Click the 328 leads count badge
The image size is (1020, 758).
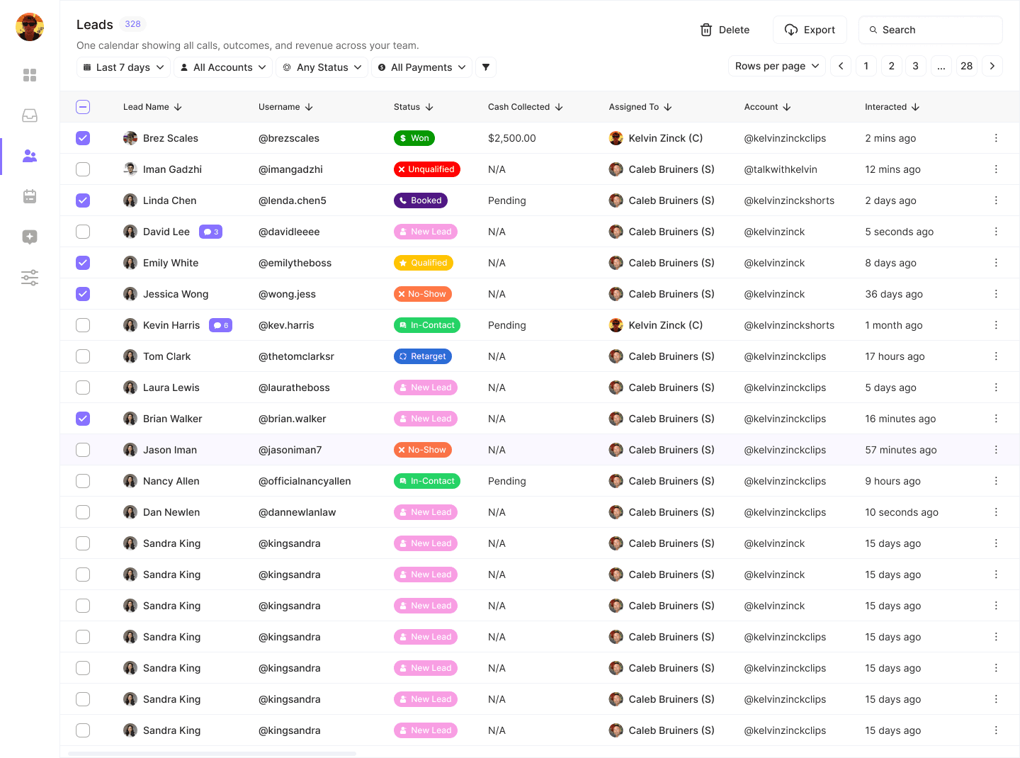[x=132, y=24]
